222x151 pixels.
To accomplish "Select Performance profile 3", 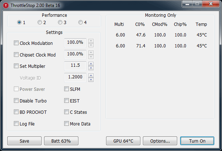I will click(60, 22).
